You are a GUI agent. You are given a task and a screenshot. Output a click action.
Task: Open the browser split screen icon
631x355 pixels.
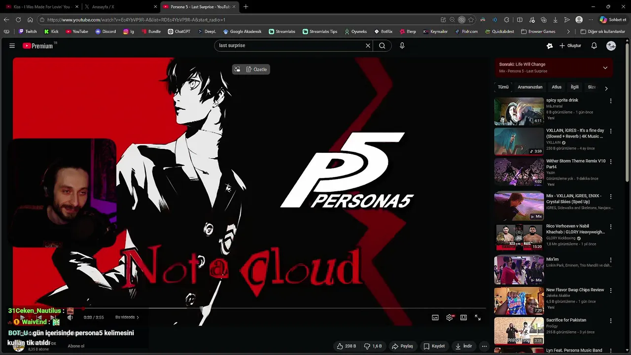coord(520,20)
